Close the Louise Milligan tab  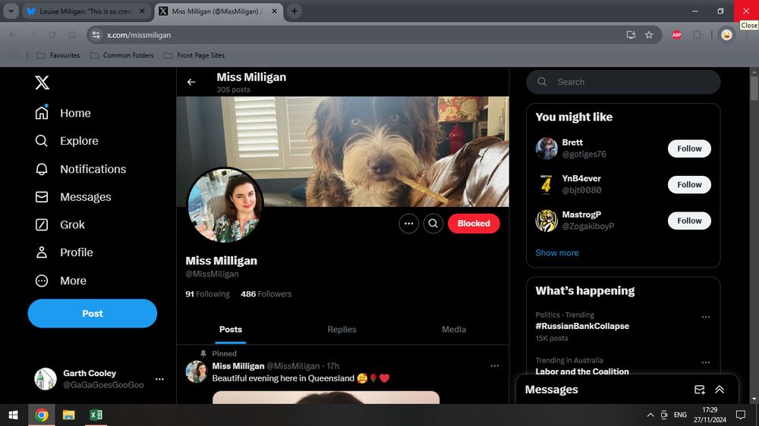(142, 11)
